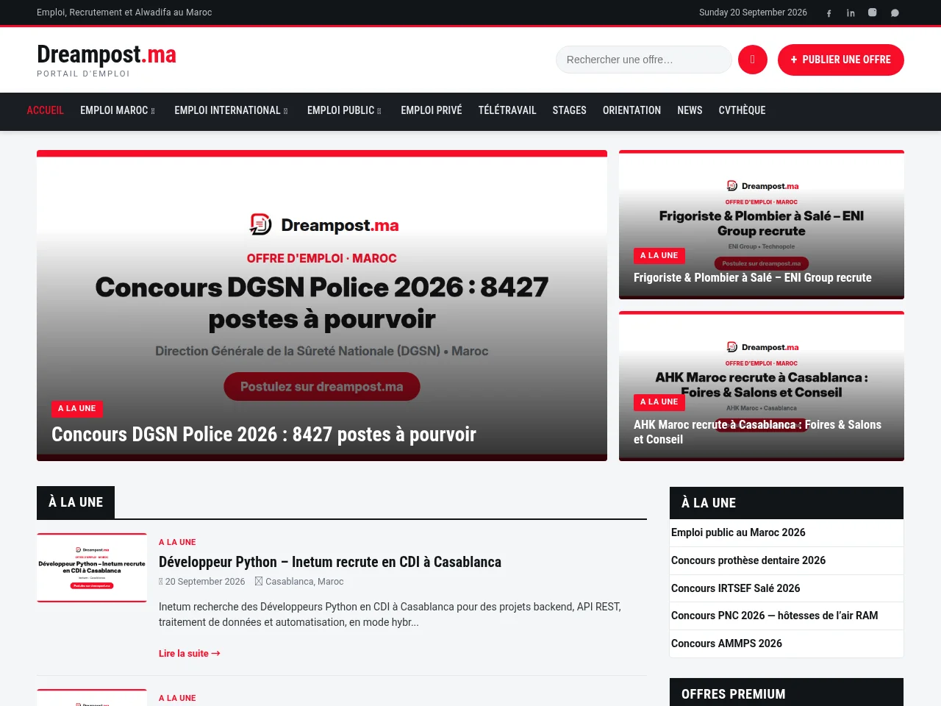Viewport: 941px width, 706px height.
Task: Open 'Concours AMMPS 2026' sidebar link
Action: tap(726, 643)
